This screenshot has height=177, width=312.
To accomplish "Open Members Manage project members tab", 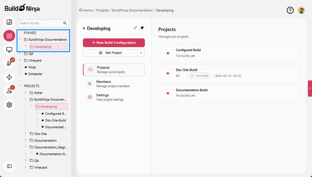I will (114, 84).
